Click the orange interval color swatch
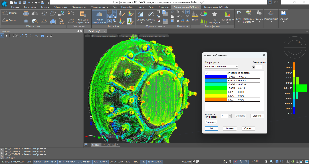Viewport: 309px width, 164px height. click(x=216, y=100)
